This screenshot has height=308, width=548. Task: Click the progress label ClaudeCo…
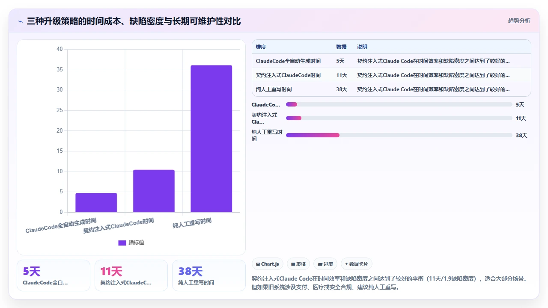coord(266,104)
